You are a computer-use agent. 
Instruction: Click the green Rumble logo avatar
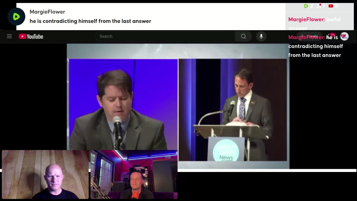16,17
